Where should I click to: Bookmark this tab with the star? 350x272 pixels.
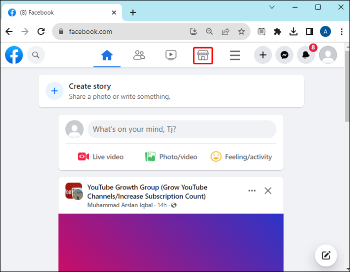click(x=241, y=32)
